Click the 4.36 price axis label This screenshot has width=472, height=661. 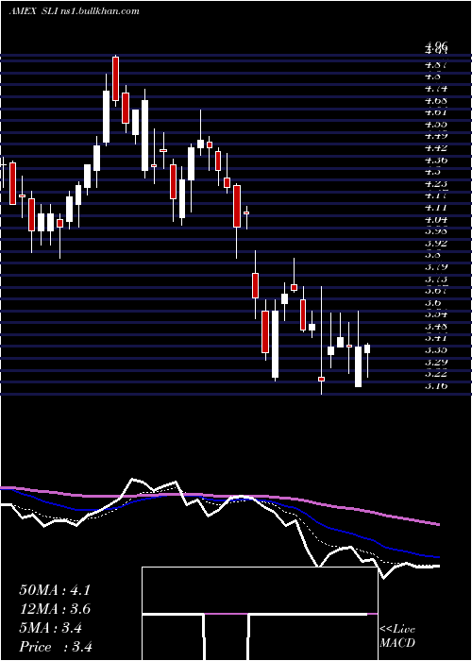tap(435, 161)
